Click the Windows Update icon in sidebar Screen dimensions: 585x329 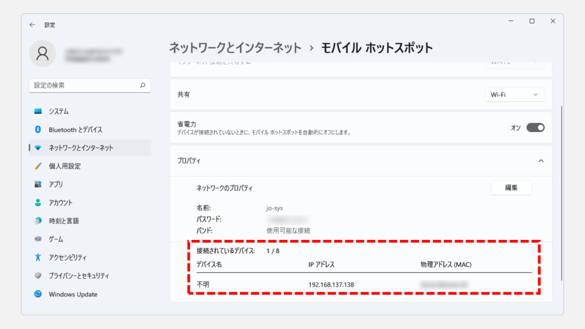[38, 294]
